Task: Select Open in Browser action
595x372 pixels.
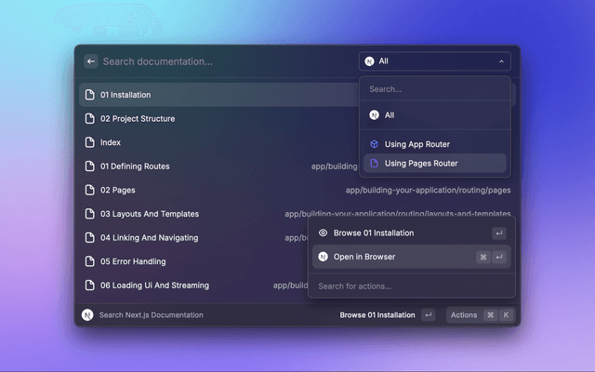Action: pyautogui.click(x=364, y=257)
